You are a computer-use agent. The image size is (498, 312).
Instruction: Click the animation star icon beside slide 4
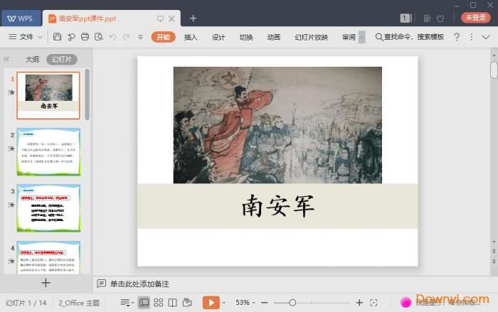[11, 261]
